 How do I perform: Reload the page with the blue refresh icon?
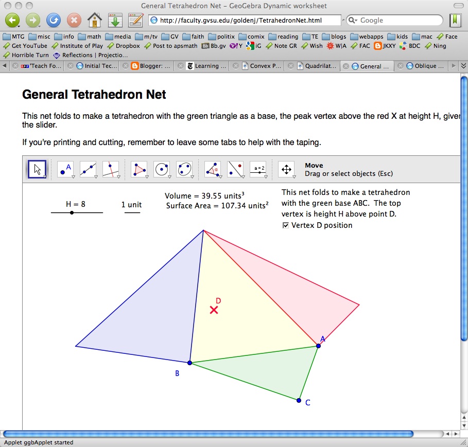[x=54, y=20]
